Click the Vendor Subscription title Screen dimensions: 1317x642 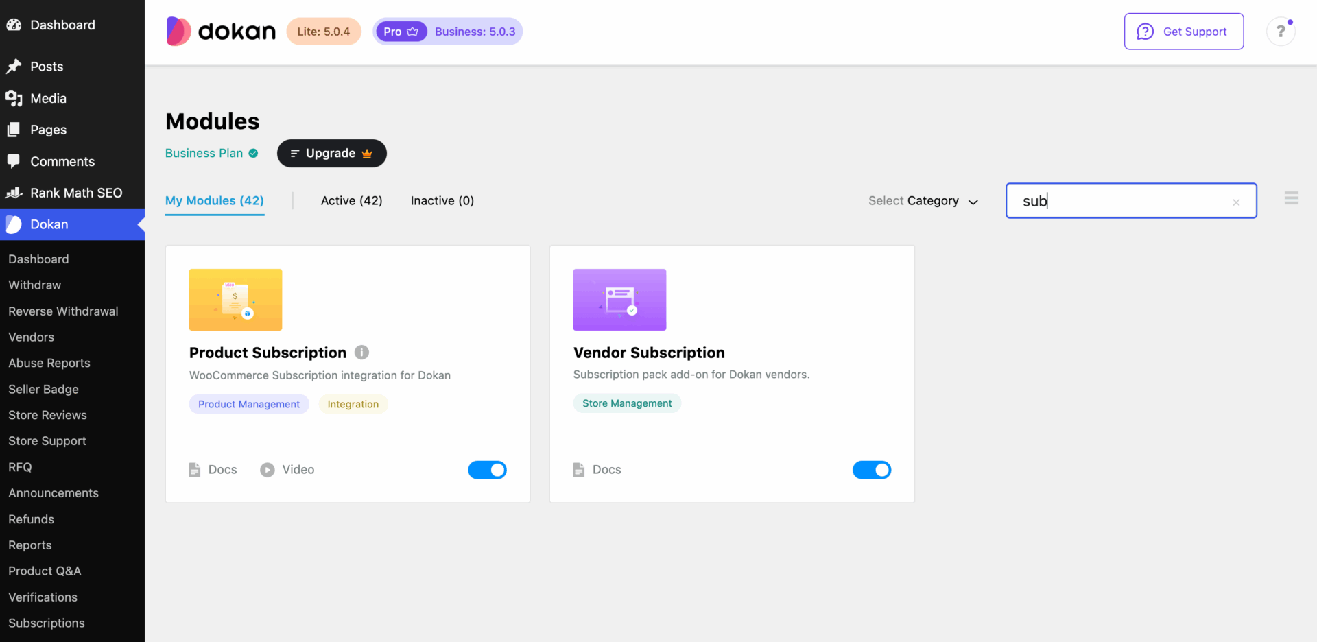(x=649, y=353)
